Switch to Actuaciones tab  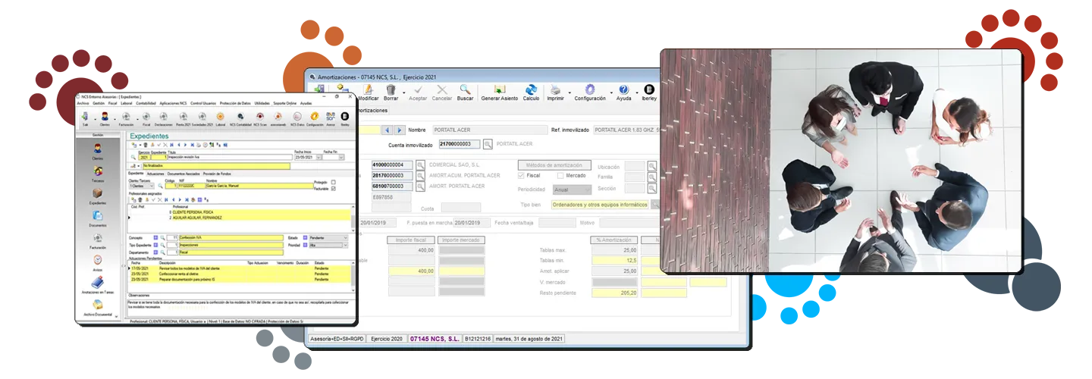point(155,174)
